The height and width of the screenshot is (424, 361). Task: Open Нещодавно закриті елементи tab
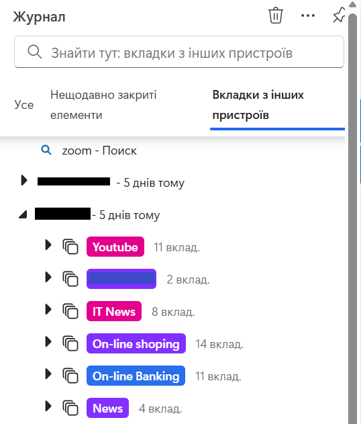[103, 105]
